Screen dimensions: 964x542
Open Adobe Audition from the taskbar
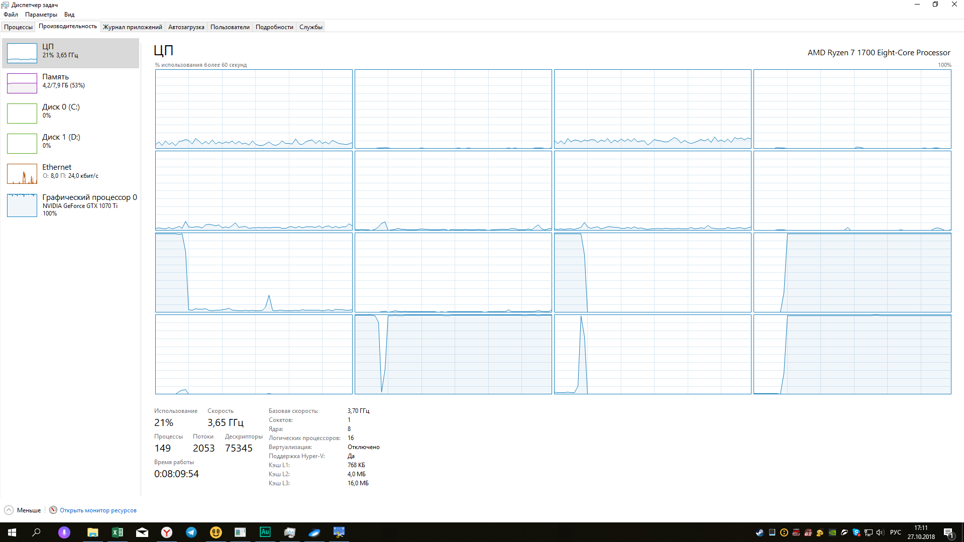point(265,532)
